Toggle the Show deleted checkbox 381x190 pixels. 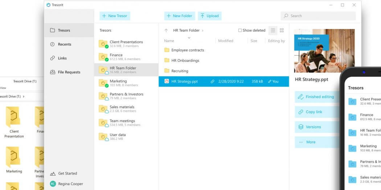(x=240, y=30)
